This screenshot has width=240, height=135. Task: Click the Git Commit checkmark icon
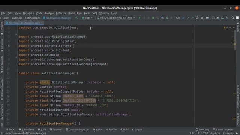pyautogui.click(x=188, y=18)
